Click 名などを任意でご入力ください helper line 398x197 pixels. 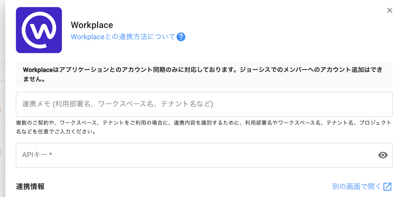(x=56, y=132)
